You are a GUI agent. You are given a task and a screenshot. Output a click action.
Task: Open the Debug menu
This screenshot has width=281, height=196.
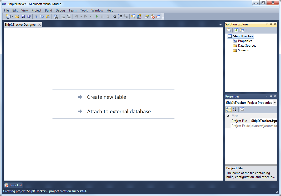60,10
